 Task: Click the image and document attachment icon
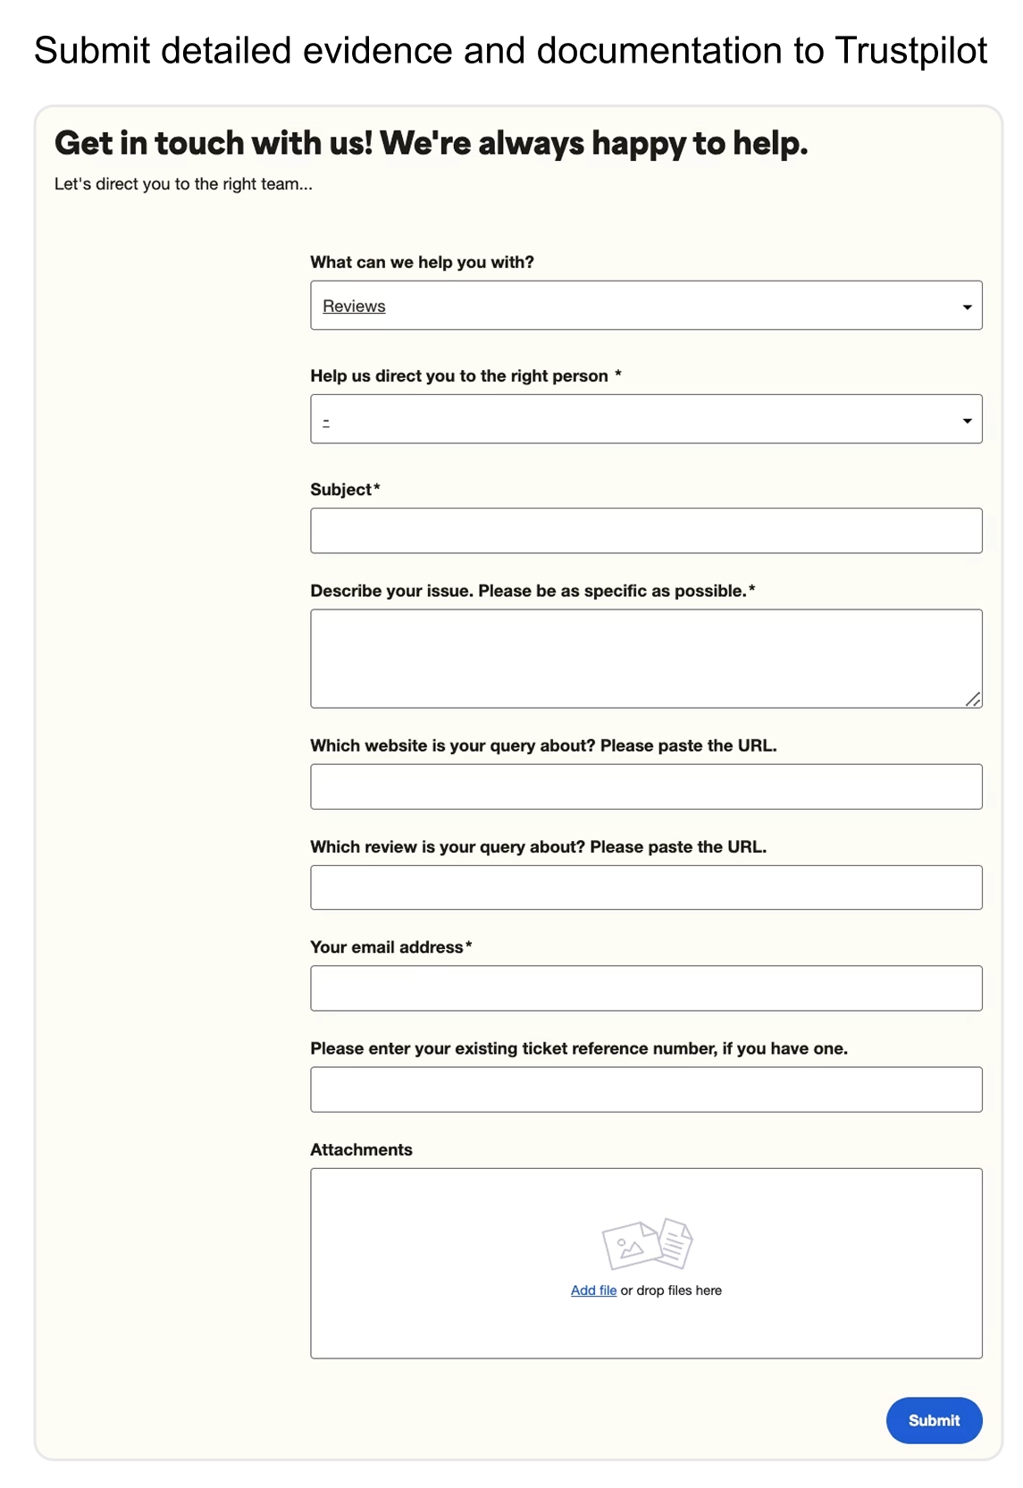[x=647, y=1243]
